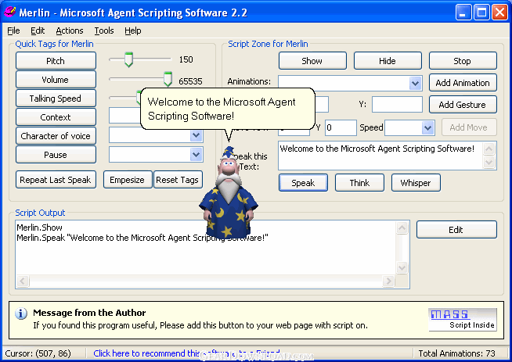Click the Merlin.Show script line
The image size is (512, 362).
point(39,228)
